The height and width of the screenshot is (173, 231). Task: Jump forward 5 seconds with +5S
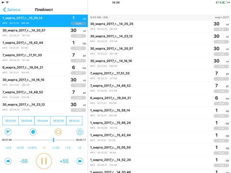64,161
